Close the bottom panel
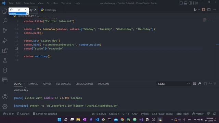 pos(215,83)
